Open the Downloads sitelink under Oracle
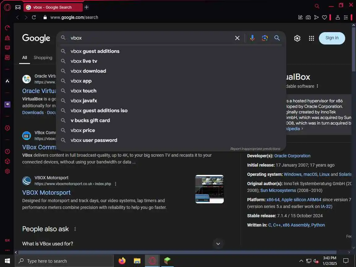 click(x=33, y=112)
